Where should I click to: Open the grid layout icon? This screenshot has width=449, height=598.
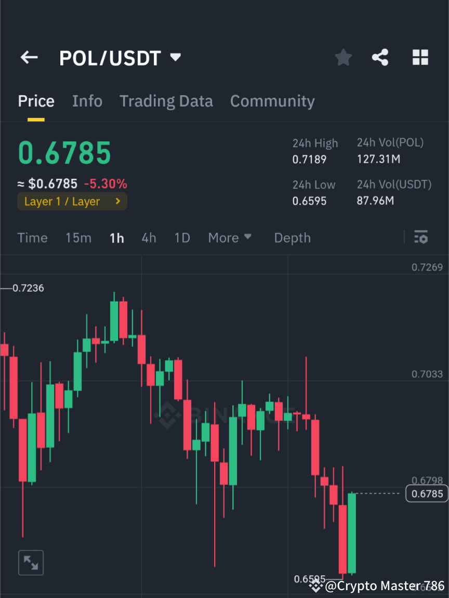(420, 57)
